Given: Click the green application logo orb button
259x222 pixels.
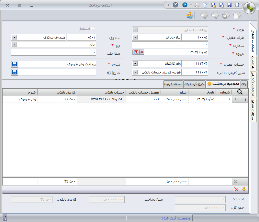Looking at the screenshot, I should click(250, 7).
